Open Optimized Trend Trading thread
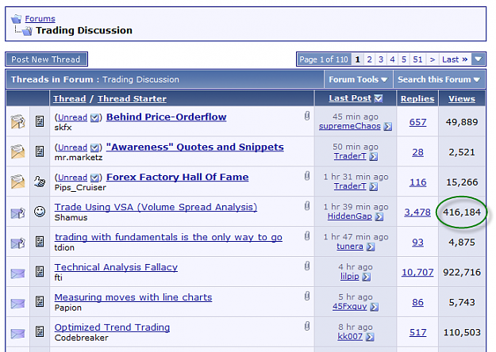This screenshot has height=352, width=496. pyautogui.click(x=112, y=327)
